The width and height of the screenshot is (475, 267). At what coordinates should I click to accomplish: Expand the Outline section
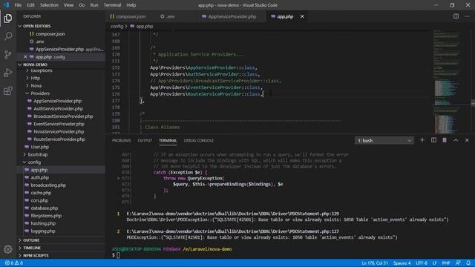coord(31,240)
